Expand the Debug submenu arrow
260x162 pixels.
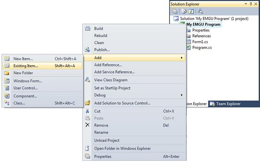[x=182, y=95]
